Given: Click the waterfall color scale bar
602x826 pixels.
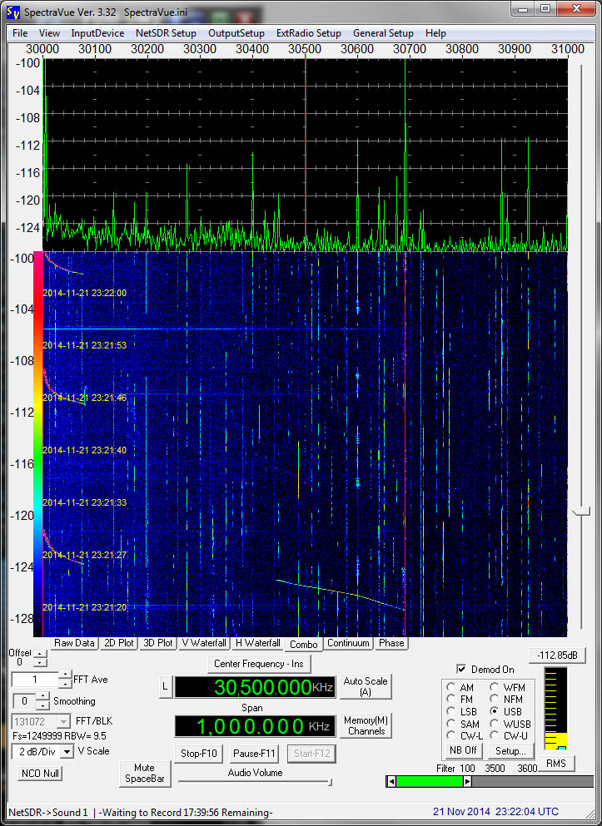Looking at the screenshot, I should tap(38, 443).
